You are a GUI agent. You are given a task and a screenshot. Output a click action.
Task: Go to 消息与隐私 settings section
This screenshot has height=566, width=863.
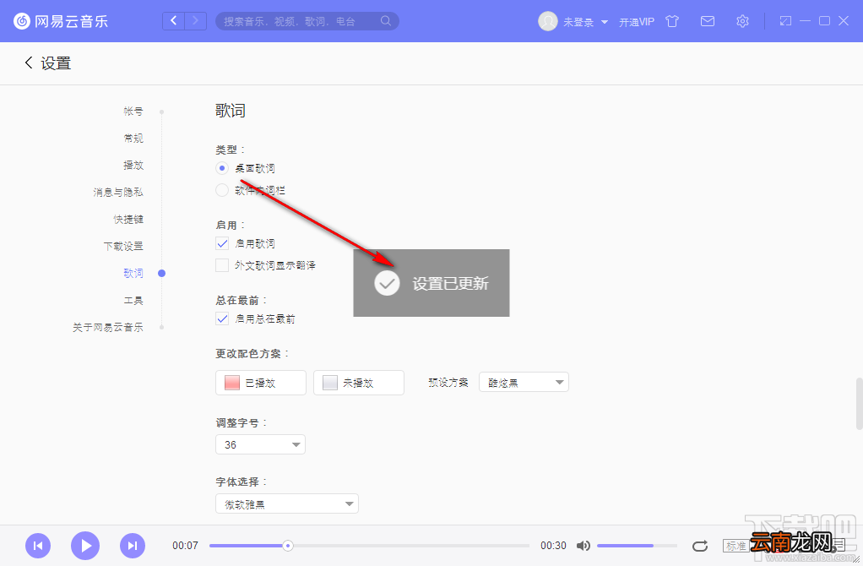point(117,192)
